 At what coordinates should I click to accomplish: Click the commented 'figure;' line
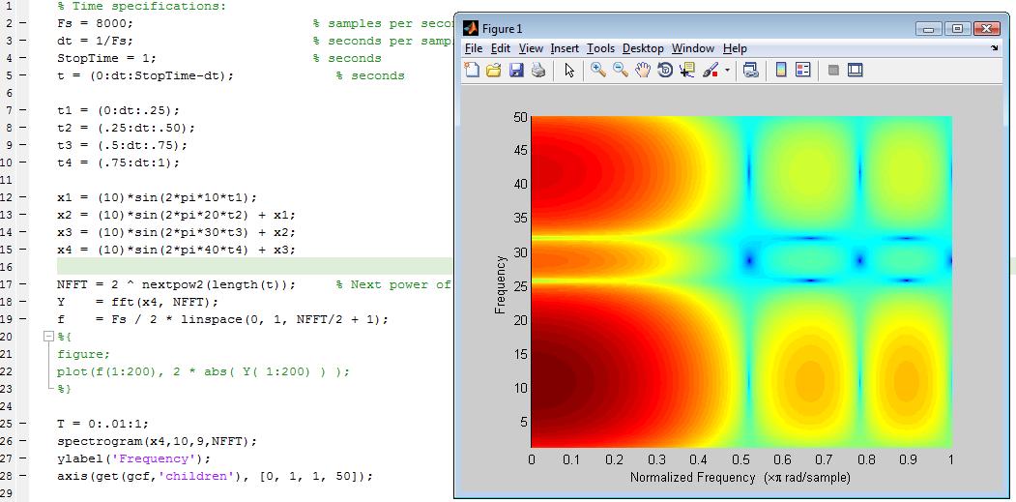pyautogui.click(x=83, y=354)
